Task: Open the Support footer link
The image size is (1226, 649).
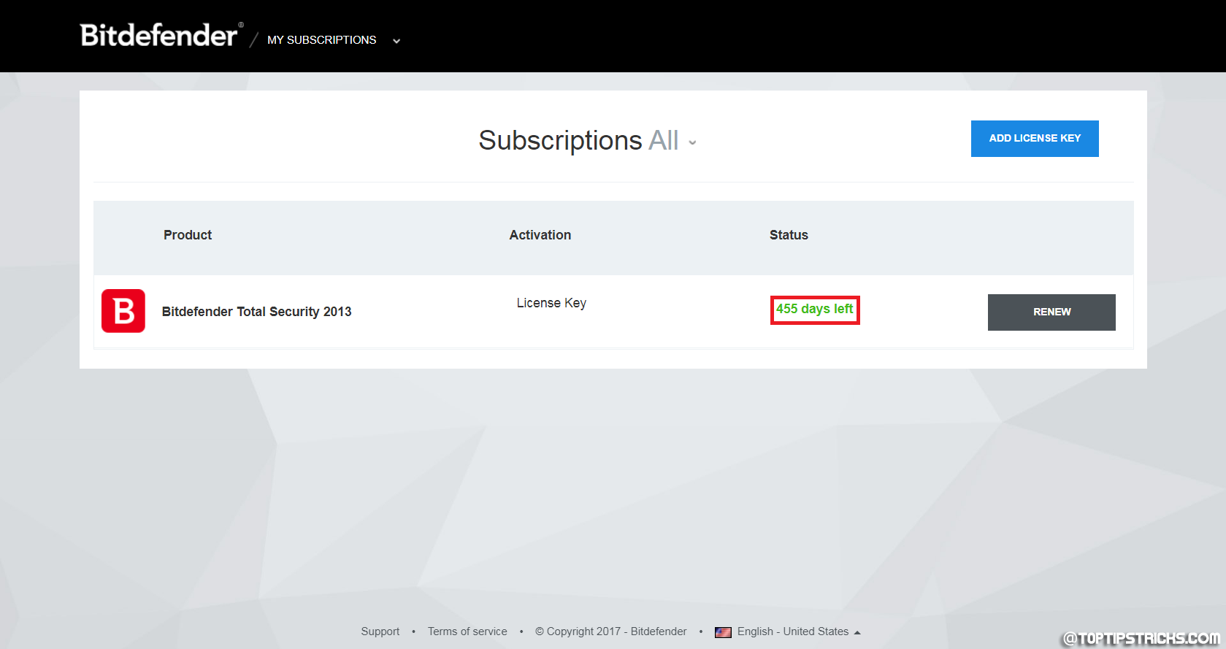Action: pyautogui.click(x=380, y=631)
